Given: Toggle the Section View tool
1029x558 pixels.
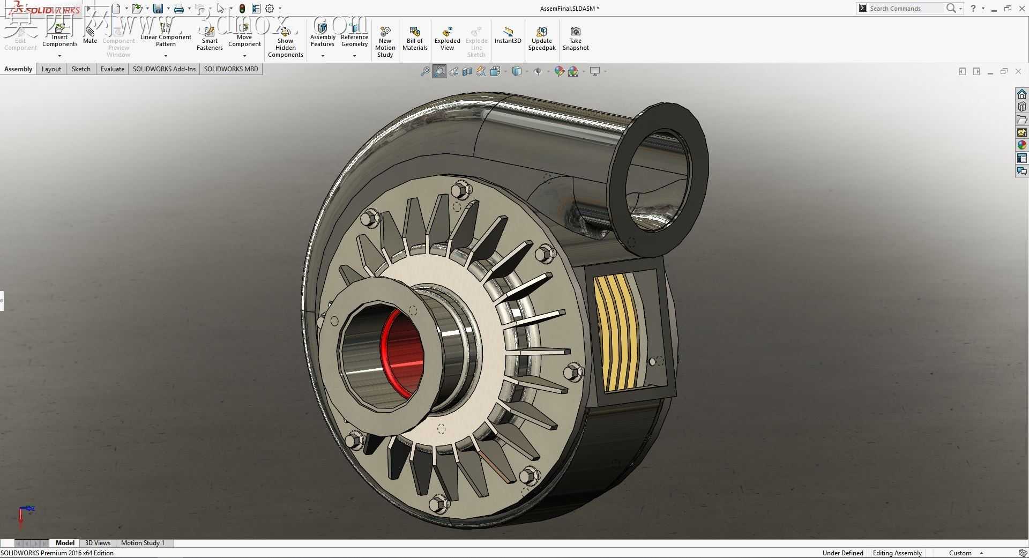Looking at the screenshot, I should pos(467,71).
